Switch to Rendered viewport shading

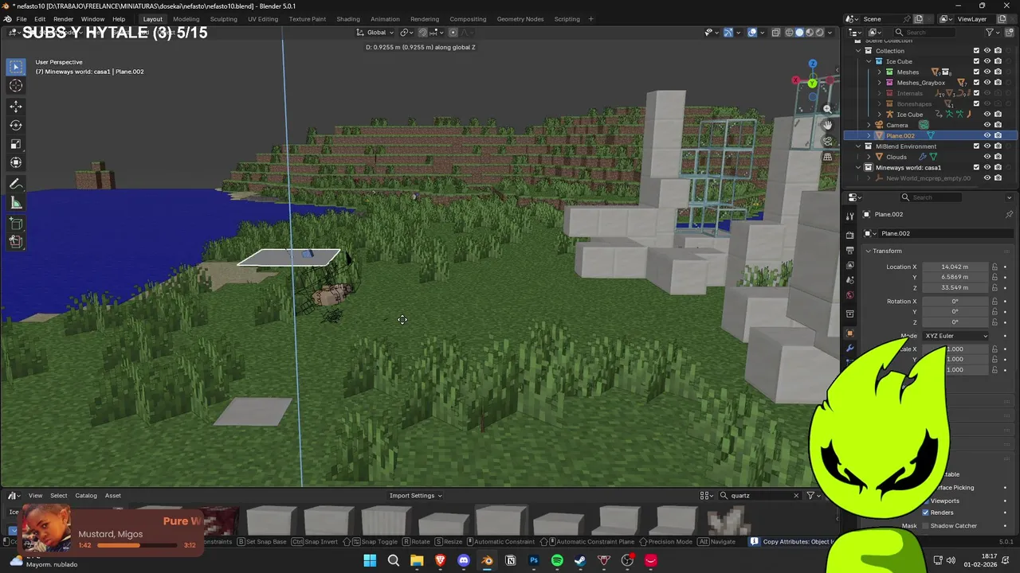click(x=818, y=33)
